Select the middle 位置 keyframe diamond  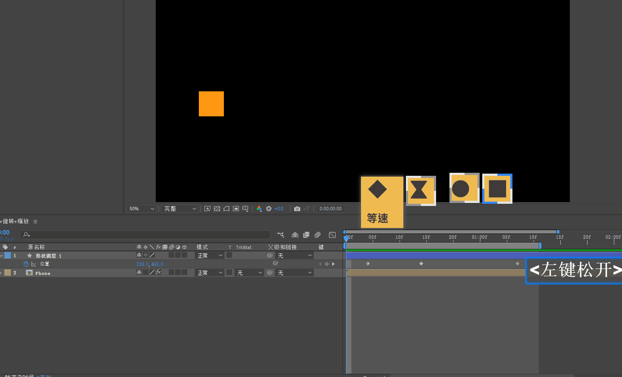pos(421,263)
